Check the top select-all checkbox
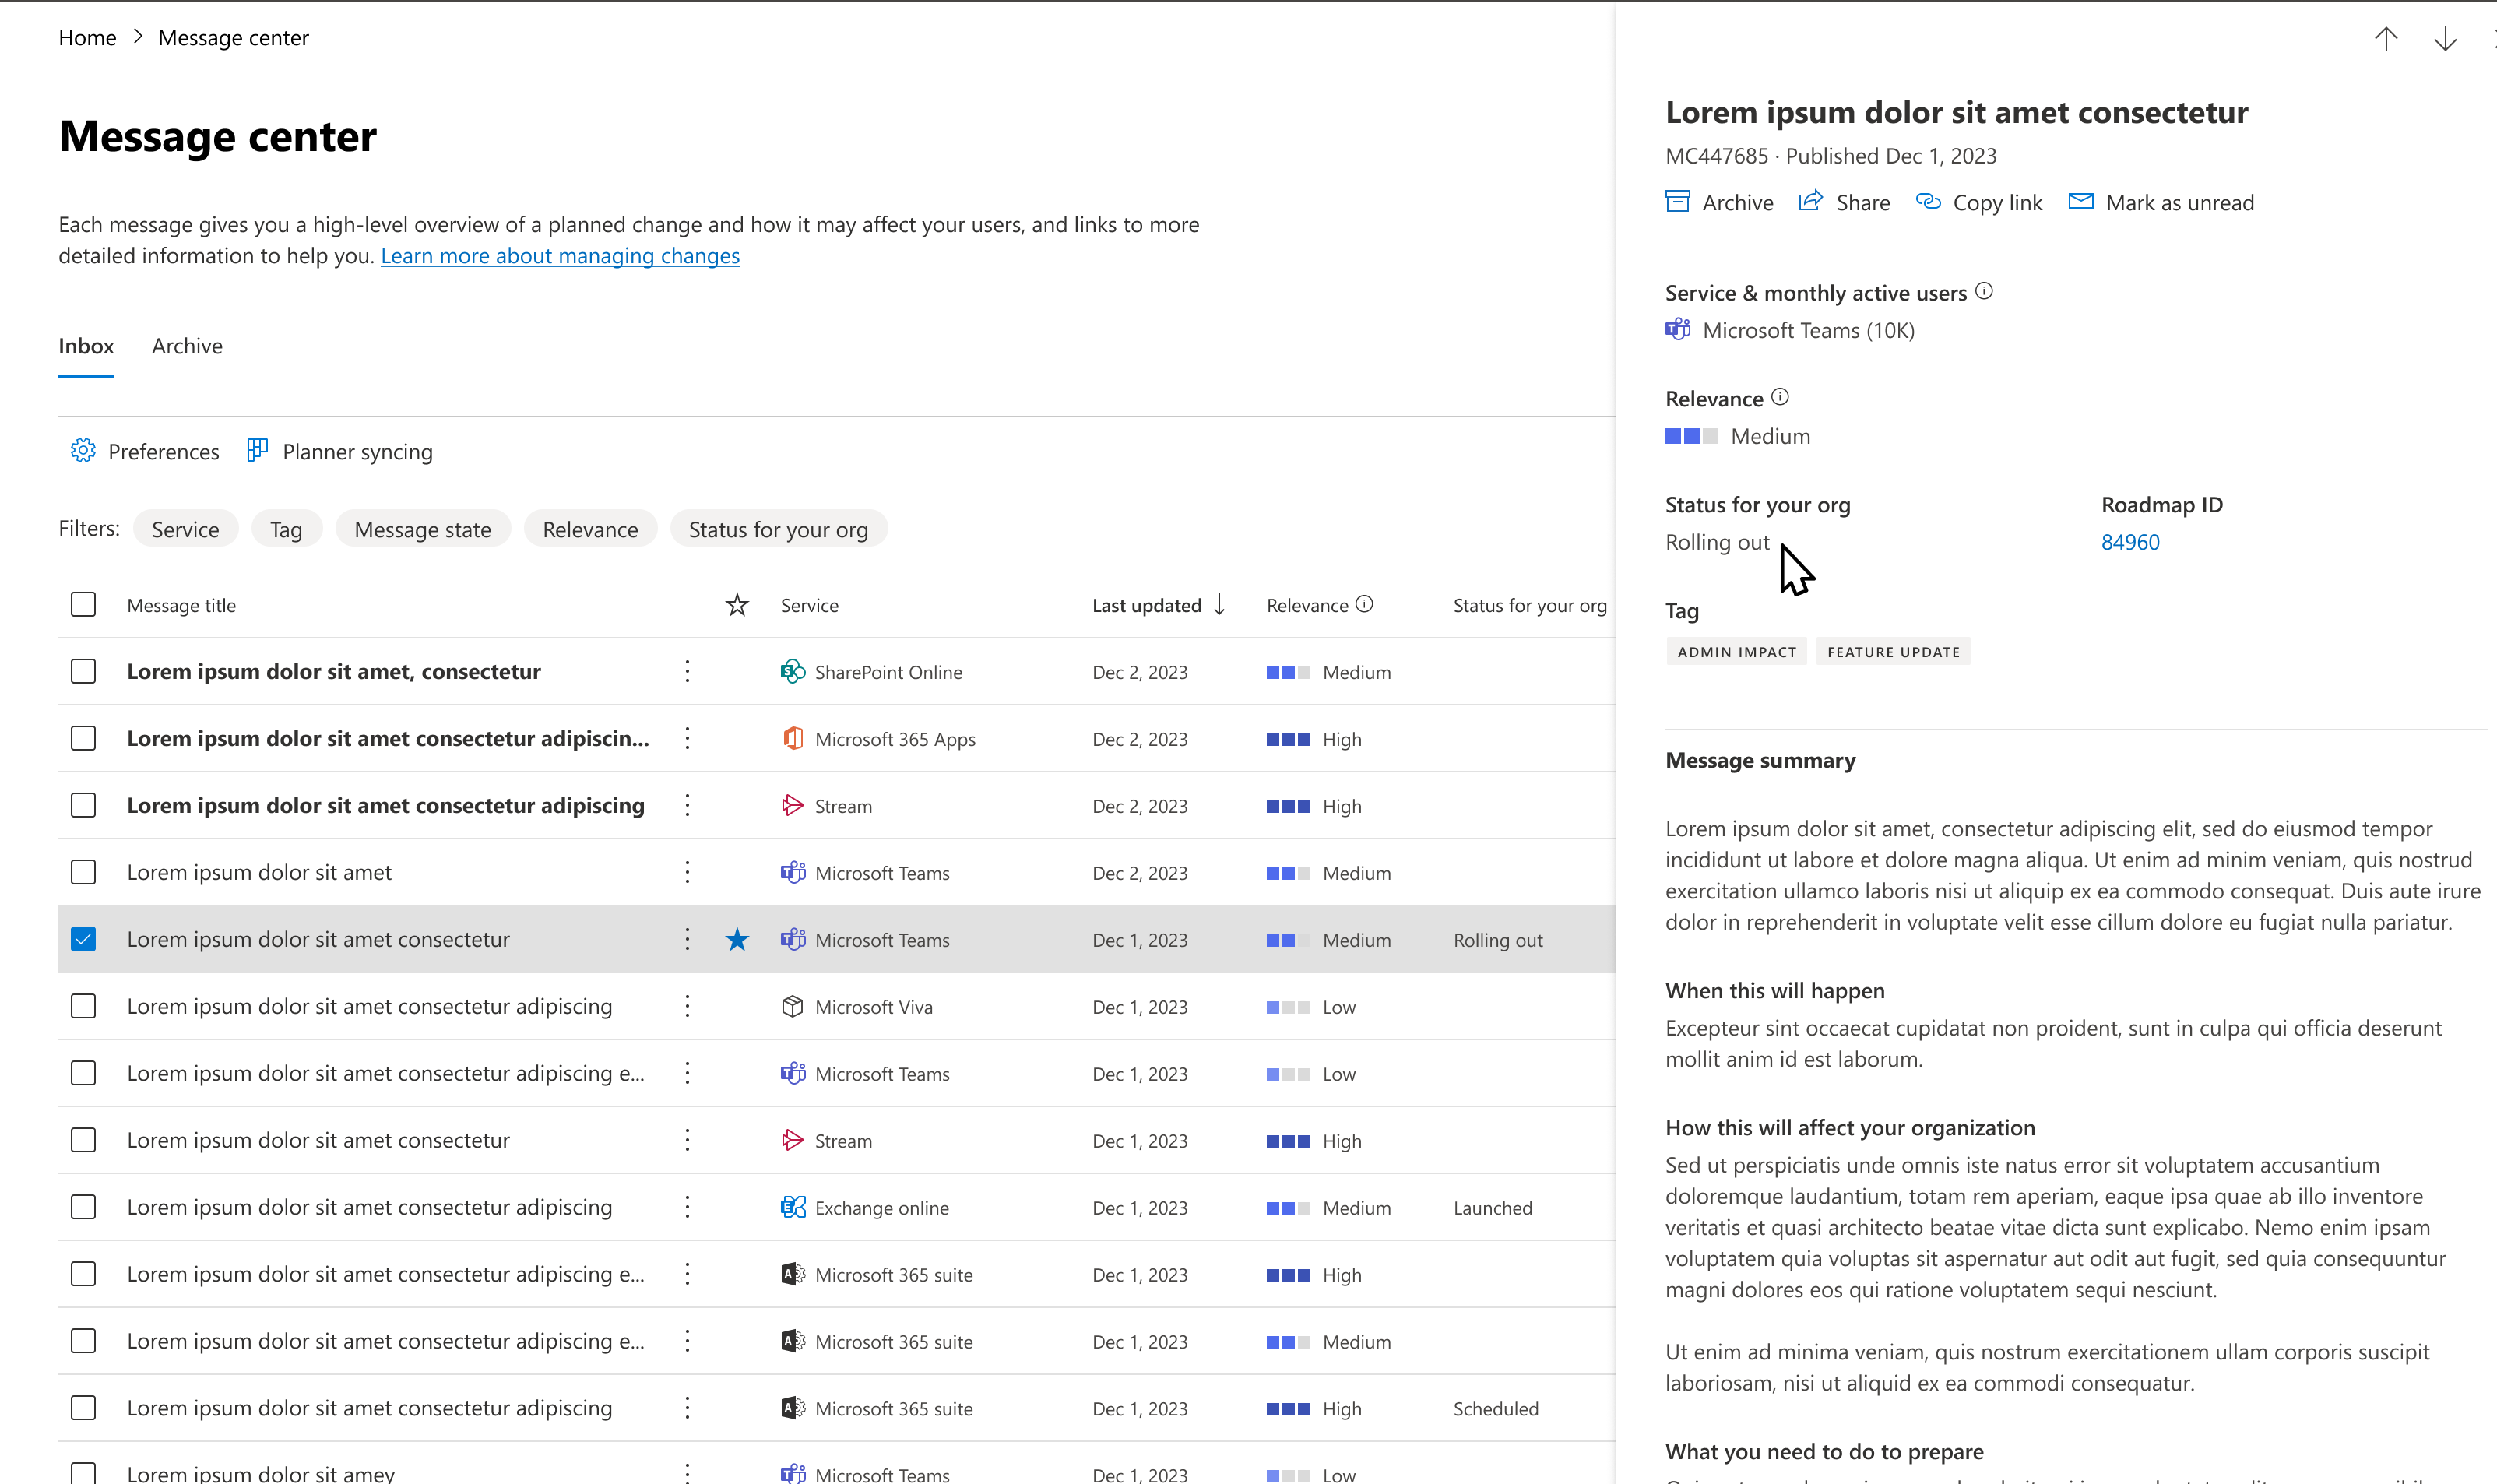 tap(83, 604)
